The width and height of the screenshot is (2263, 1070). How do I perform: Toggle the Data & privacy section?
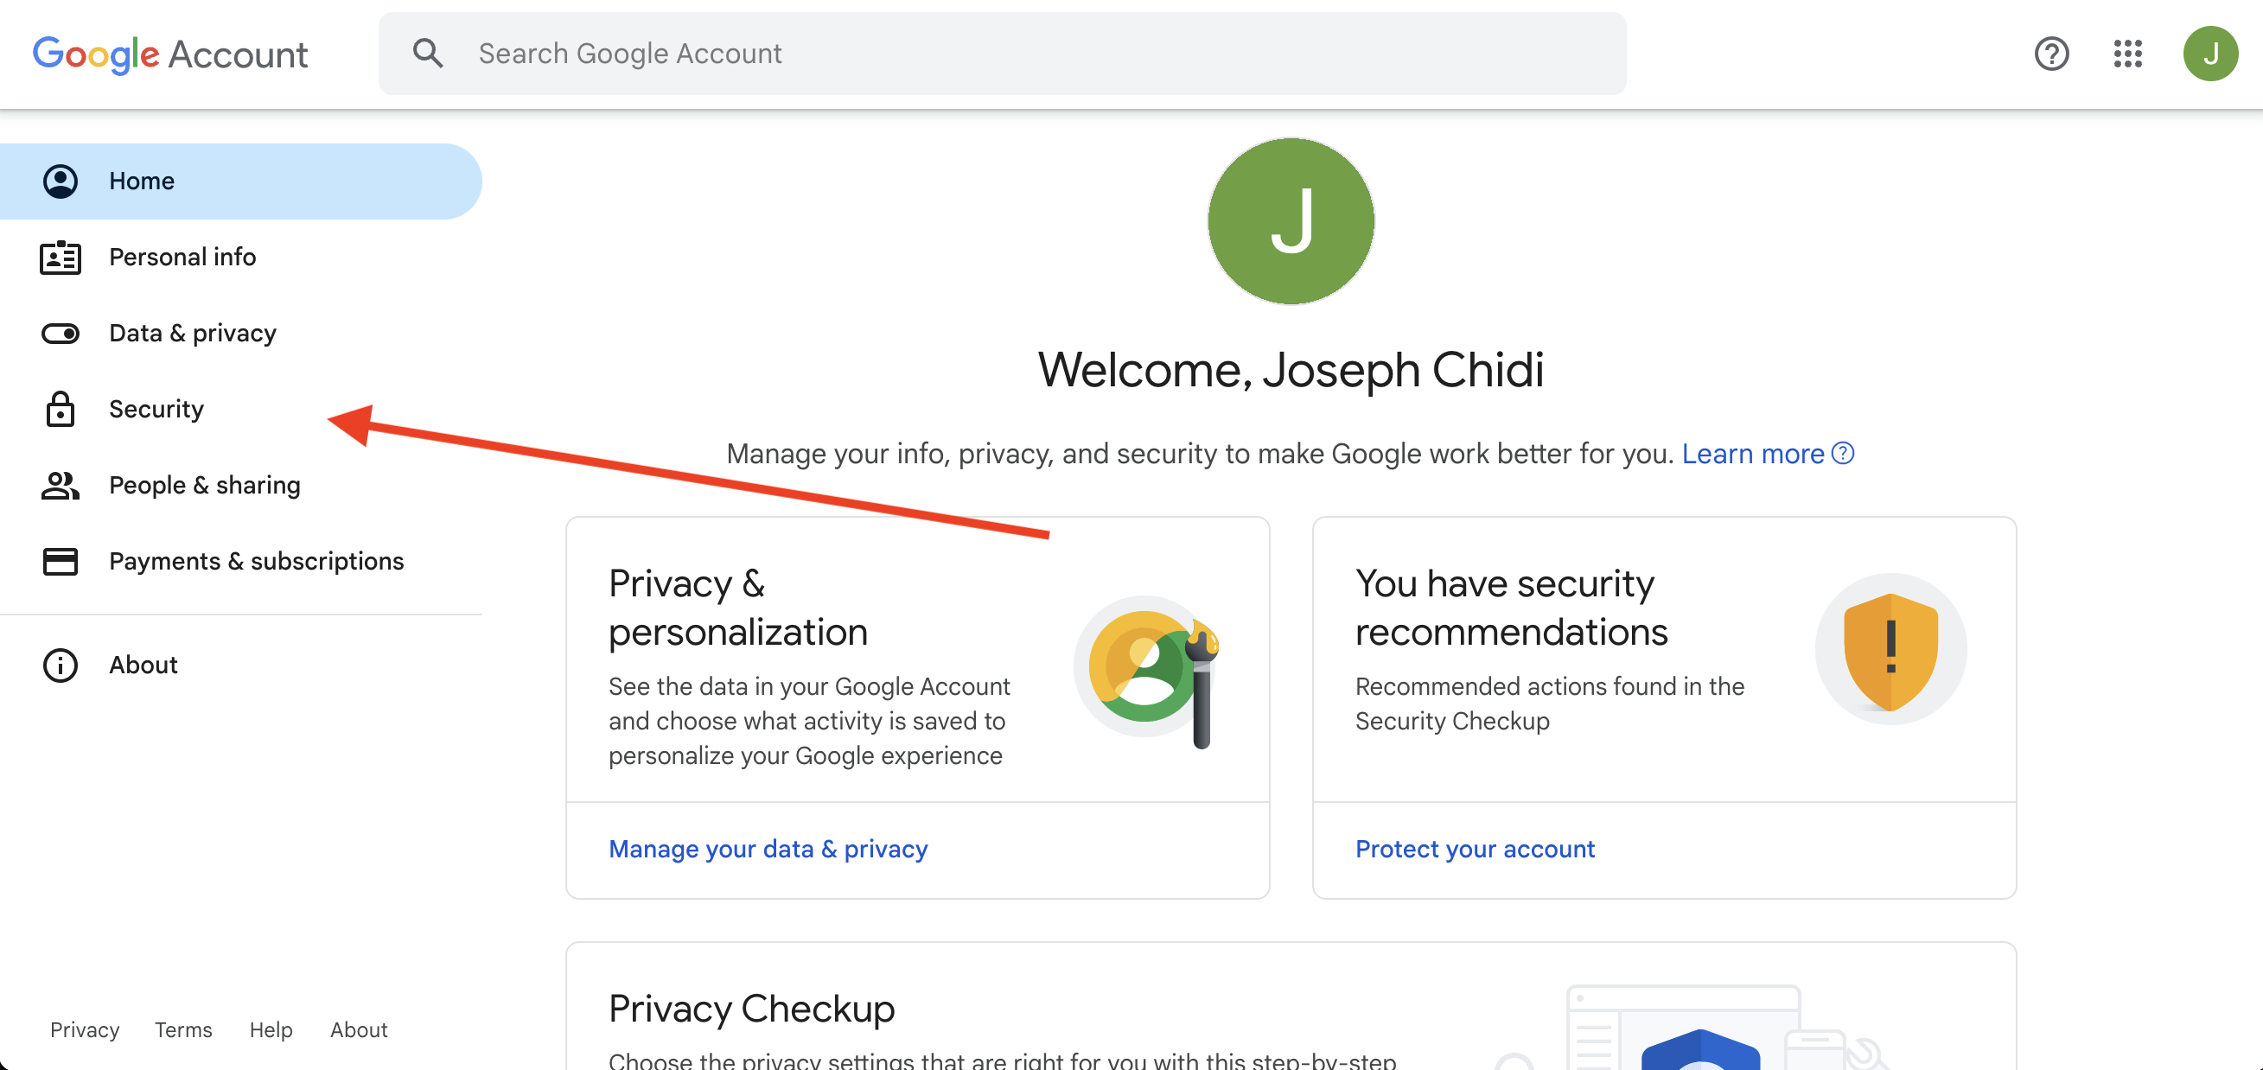pos(192,332)
